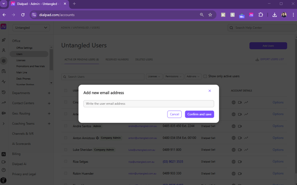This screenshot has height=185, width=297.
Task: Cancel adding new email address
Action: click(174, 114)
